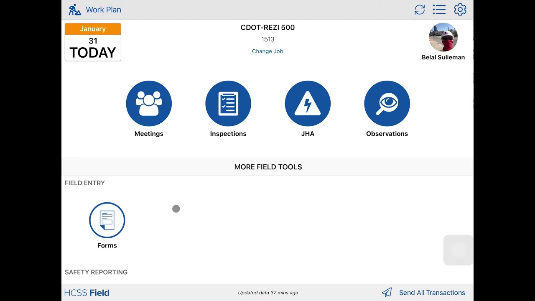The image size is (535, 301).
Task: Open the Forms document icon
Action: pos(107,220)
